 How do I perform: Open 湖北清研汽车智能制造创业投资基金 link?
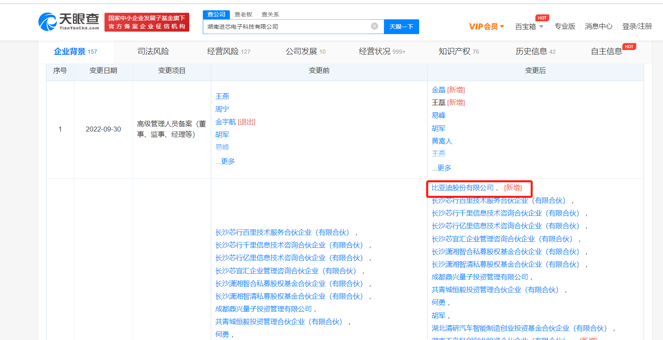click(x=520, y=328)
